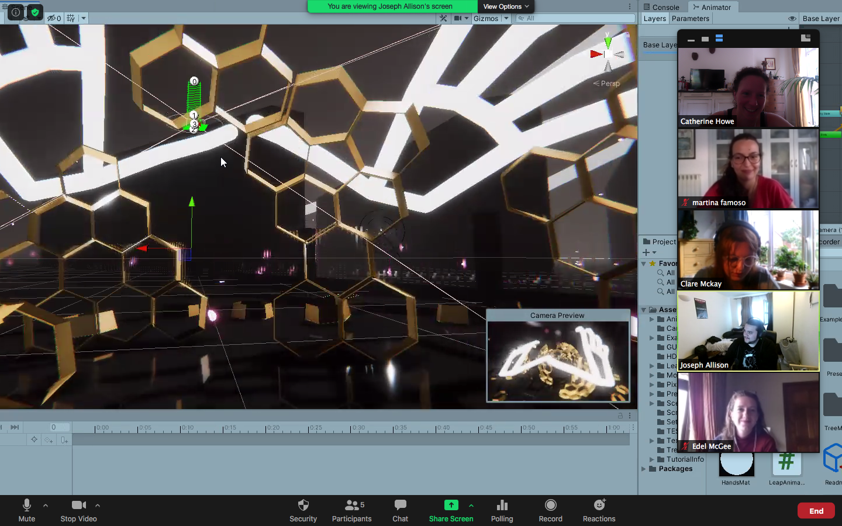Toggle the Animator layer visibility eye

pos(792,19)
